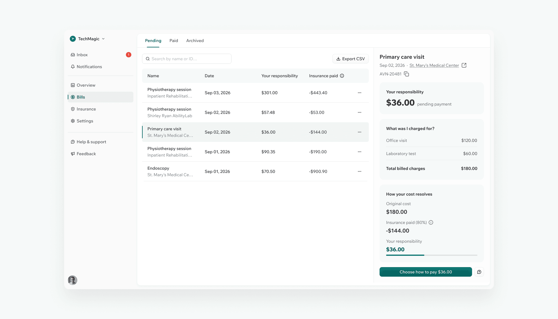The width and height of the screenshot is (558, 319).
Task: Select the Shirley Ryan AbilityLab bill
Action: click(255, 112)
